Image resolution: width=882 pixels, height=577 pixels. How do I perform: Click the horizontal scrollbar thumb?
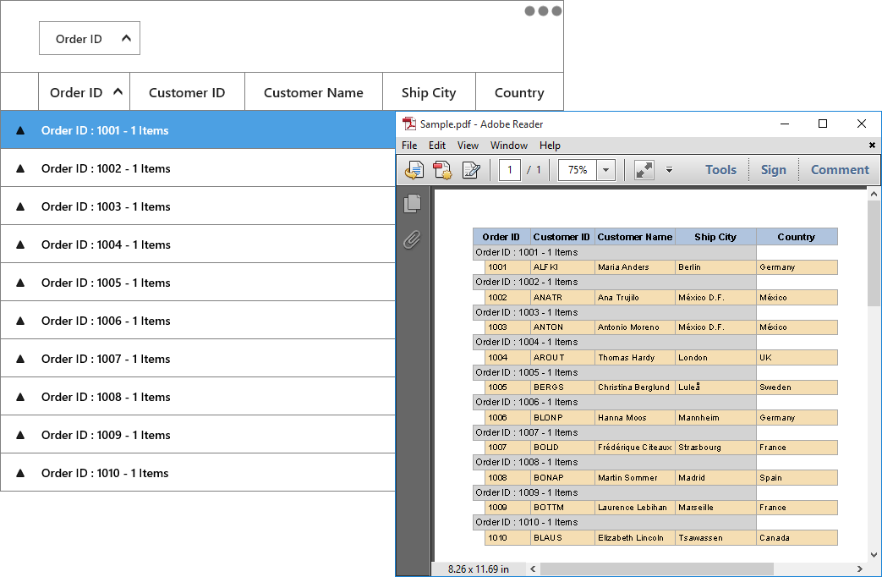(657, 569)
